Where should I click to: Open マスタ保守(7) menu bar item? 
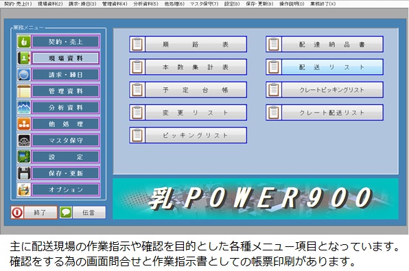[204, 4]
